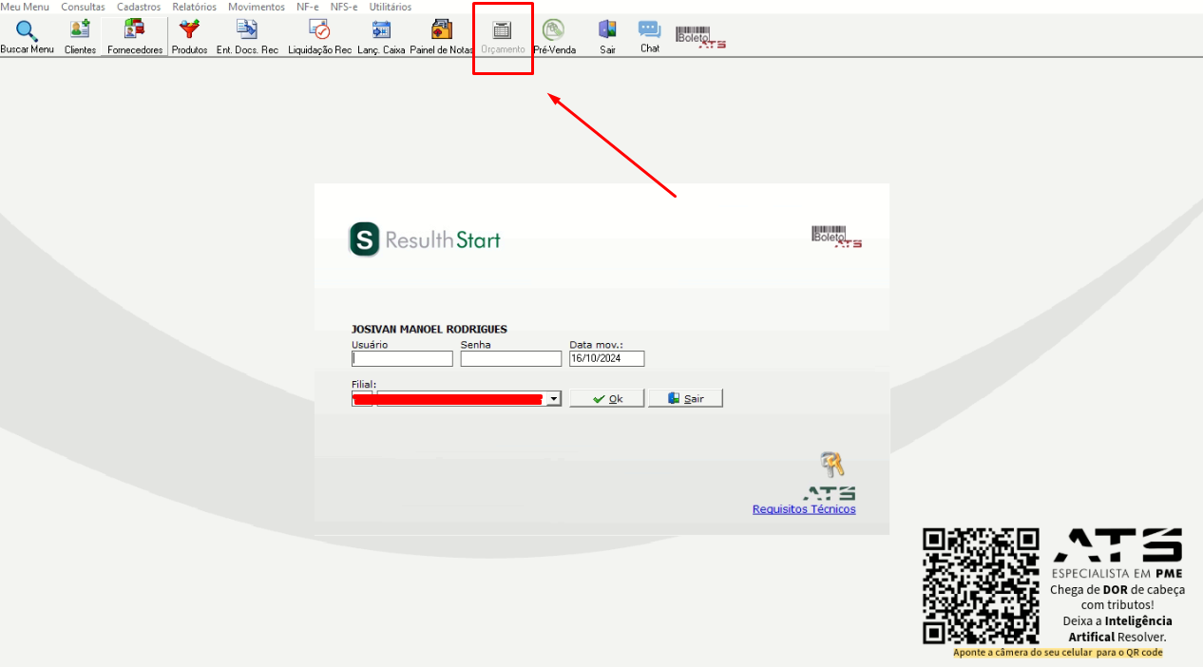
Task: Expand the Filial dropdown arrow
Action: click(x=554, y=399)
